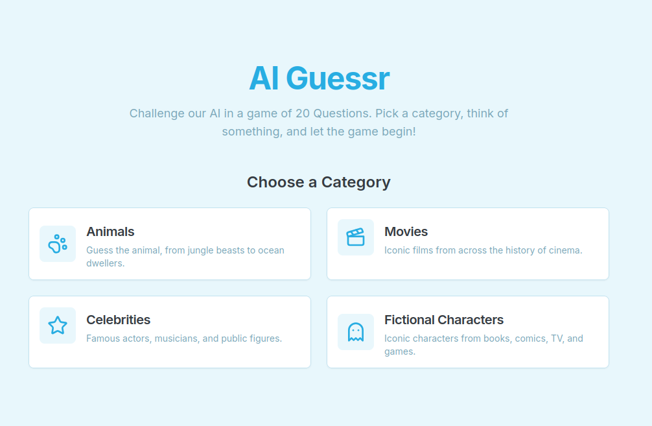Select the Animals category title
Screen dimensions: 652x426
tap(110, 231)
